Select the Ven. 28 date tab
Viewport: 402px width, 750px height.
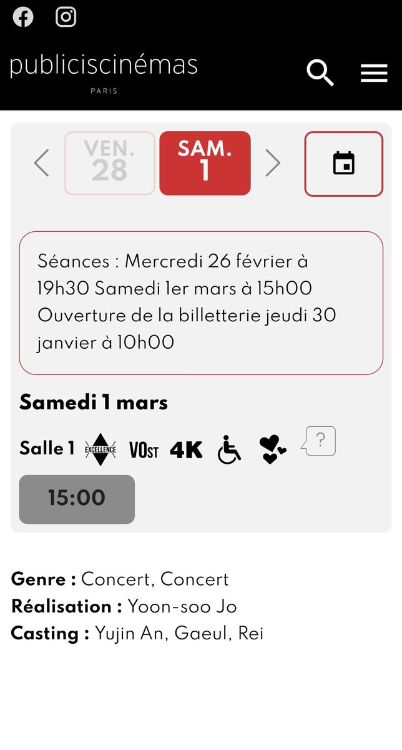pos(110,163)
